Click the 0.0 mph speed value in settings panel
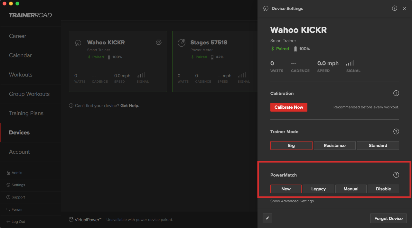 328,63
